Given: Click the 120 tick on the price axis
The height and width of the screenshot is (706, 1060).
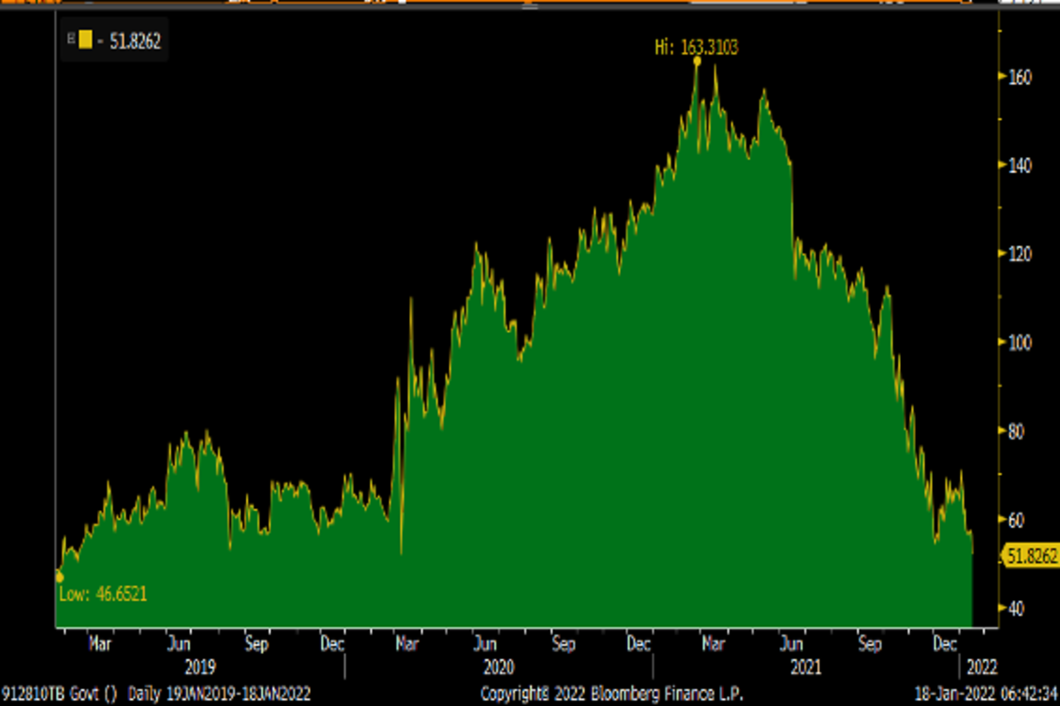Looking at the screenshot, I should pos(1020,254).
